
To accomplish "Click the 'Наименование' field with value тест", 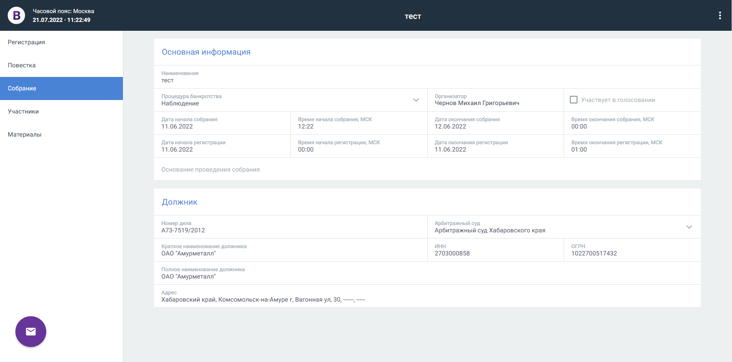I will pyautogui.click(x=427, y=77).
